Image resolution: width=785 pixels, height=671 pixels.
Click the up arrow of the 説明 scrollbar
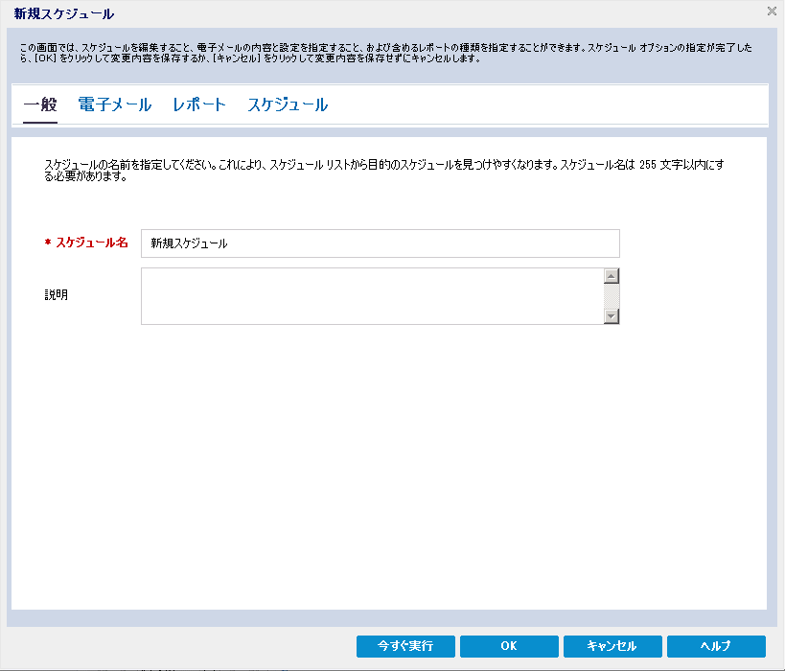pos(612,277)
